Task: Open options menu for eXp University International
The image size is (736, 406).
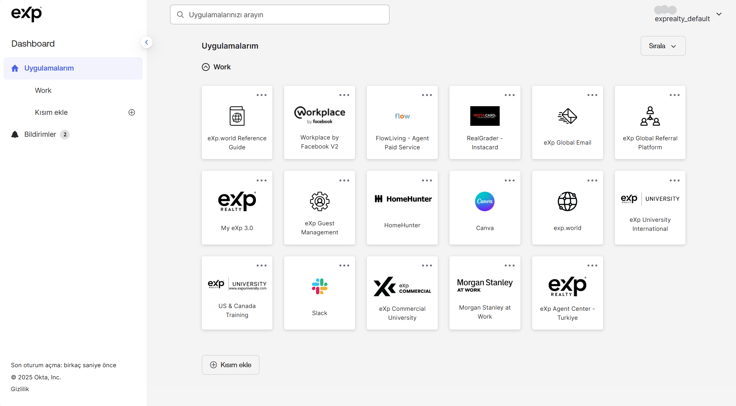Action: point(674,181)
